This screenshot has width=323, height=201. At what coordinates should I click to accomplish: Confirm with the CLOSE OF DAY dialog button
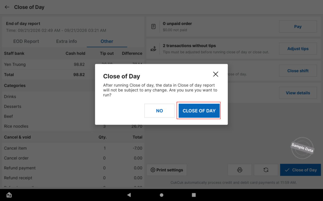click(x=199, y=111)
